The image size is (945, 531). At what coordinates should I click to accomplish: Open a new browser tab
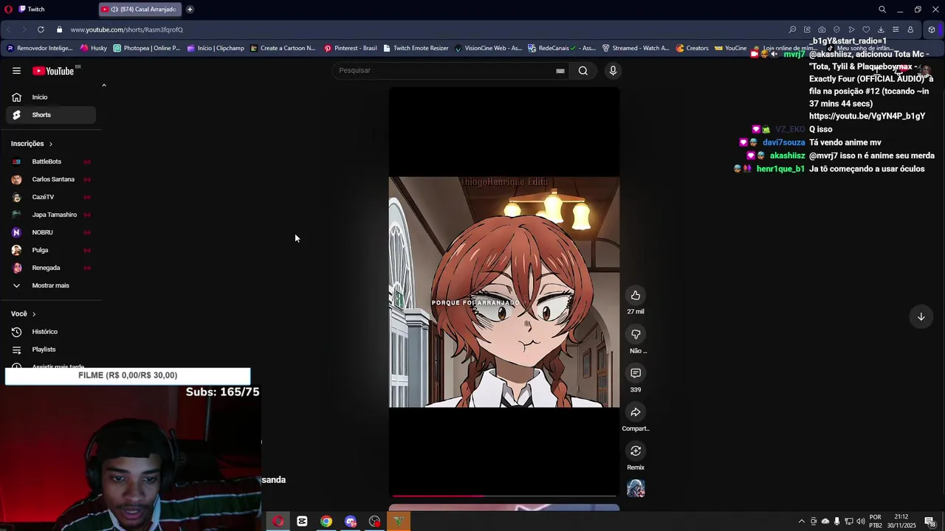[x=190, y=10]
